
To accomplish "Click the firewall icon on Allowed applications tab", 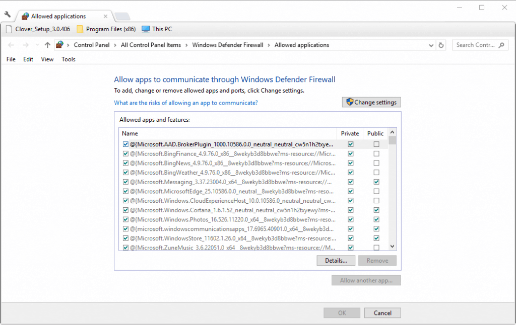I will tap(25, 16).
